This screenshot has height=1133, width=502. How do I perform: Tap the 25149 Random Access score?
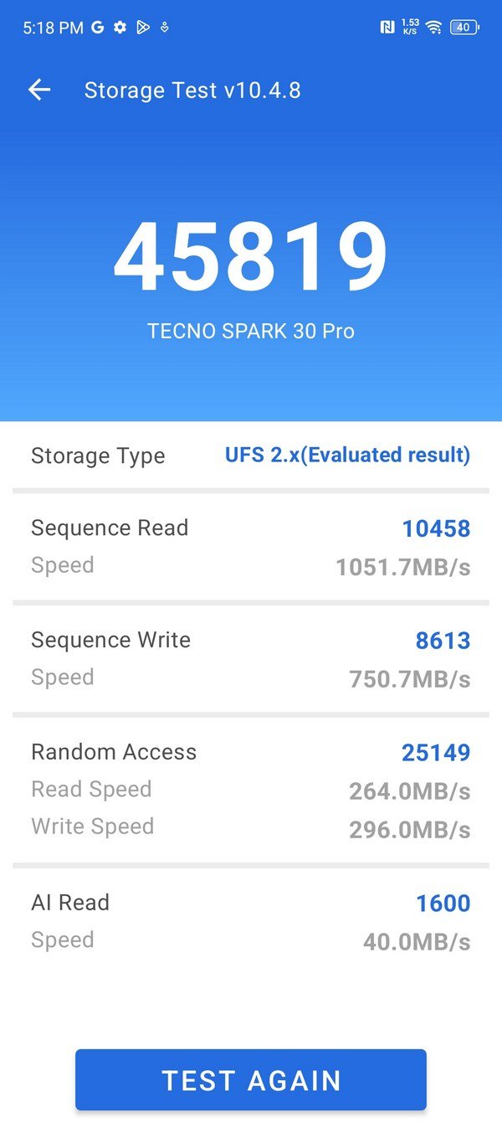pyautogui.click(x=436, y=753)
